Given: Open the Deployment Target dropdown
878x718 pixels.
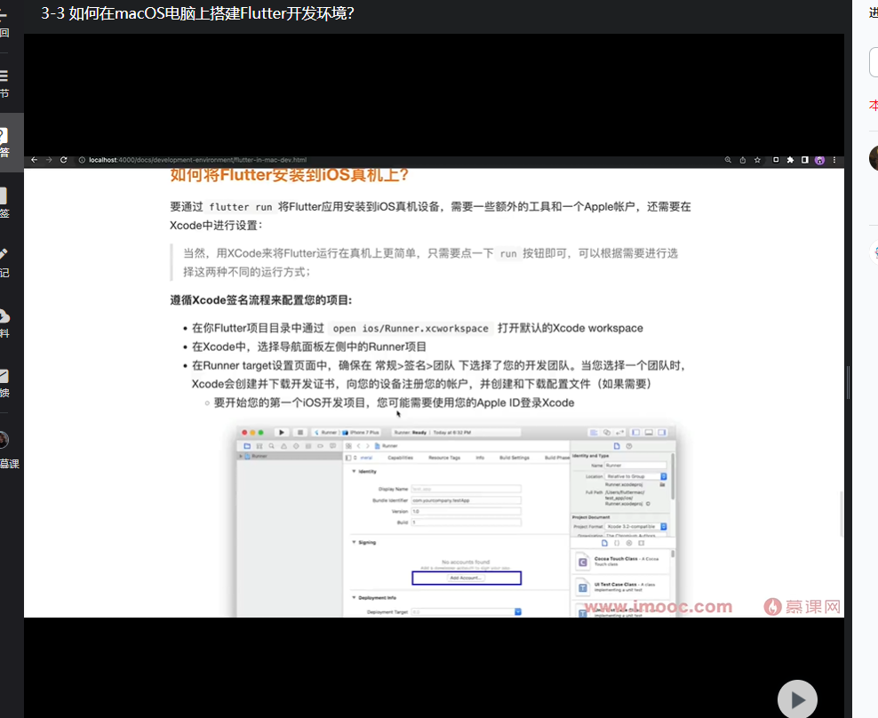Looking at the screenshot, I should click(518, 612).
